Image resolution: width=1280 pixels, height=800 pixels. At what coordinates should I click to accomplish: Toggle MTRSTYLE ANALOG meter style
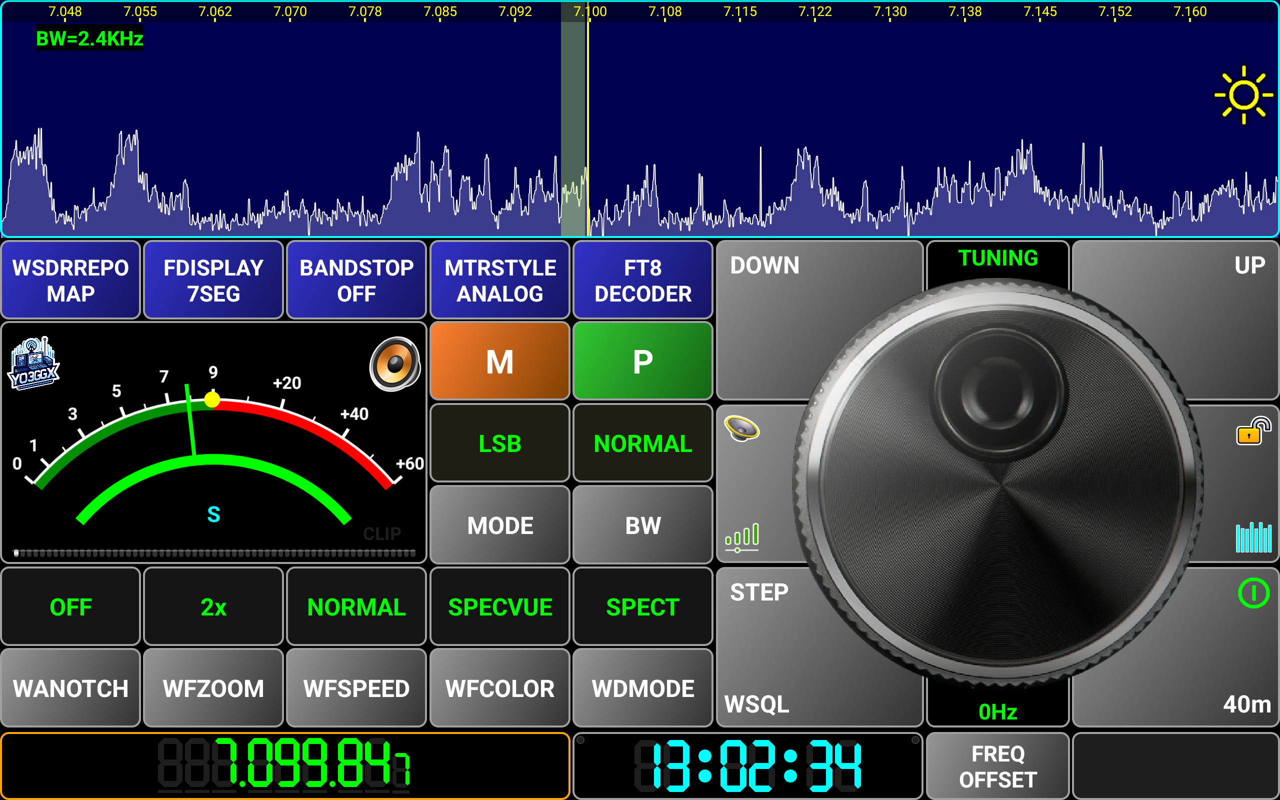coord(500,280)
